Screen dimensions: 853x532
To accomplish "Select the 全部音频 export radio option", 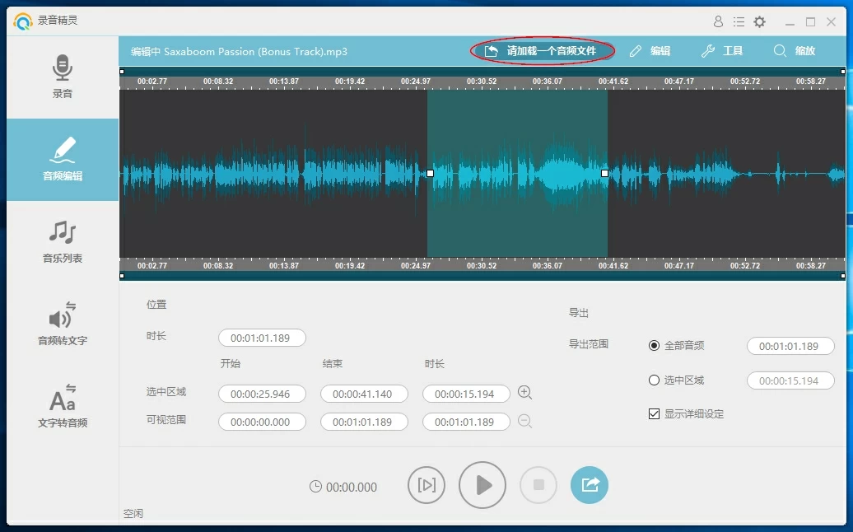I will (x=655, y=346).
